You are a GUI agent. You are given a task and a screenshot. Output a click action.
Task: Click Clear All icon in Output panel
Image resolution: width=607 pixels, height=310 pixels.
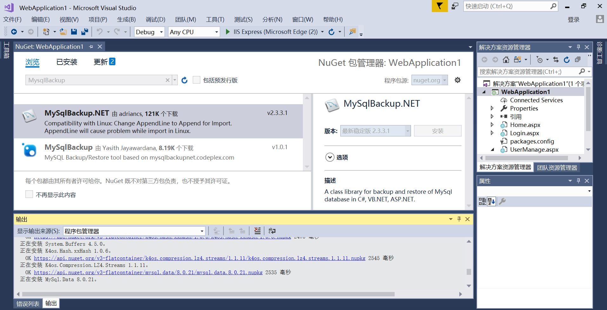click(x=257, y=231)
